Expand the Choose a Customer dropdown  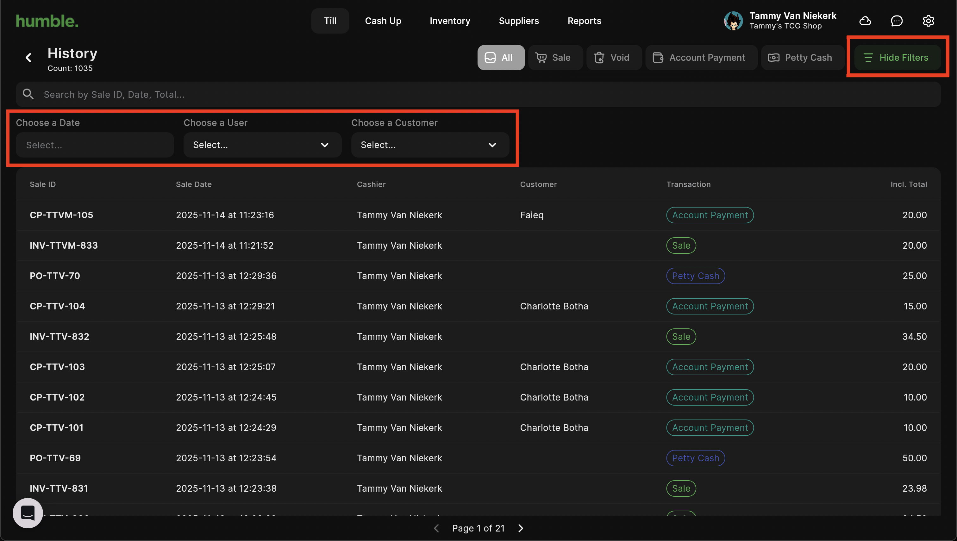[430, 145]
